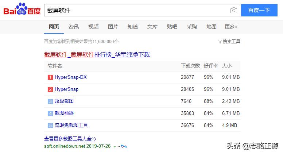Click 查看更多截图工具大全>> link
This screenshot has height=154, width=283.
pyautogui.click(x=70, y=139)
